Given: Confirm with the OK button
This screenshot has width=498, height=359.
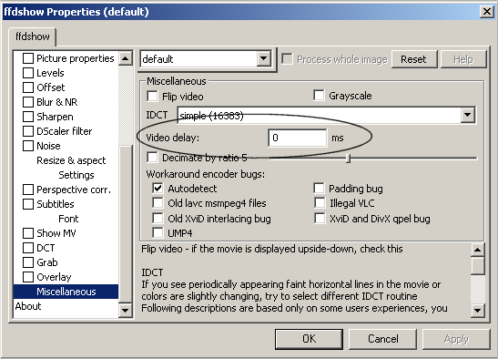Looking at the screenshot, I should (x=309, y=339).
